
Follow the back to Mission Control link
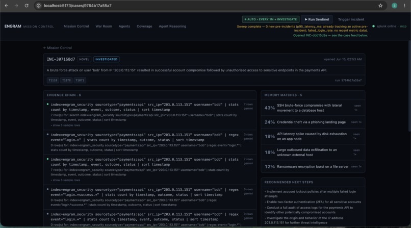coord(58,48)
